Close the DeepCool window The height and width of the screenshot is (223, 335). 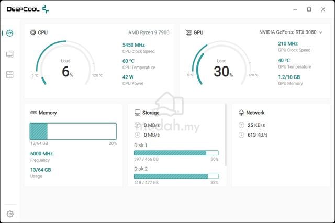[323, 9]
